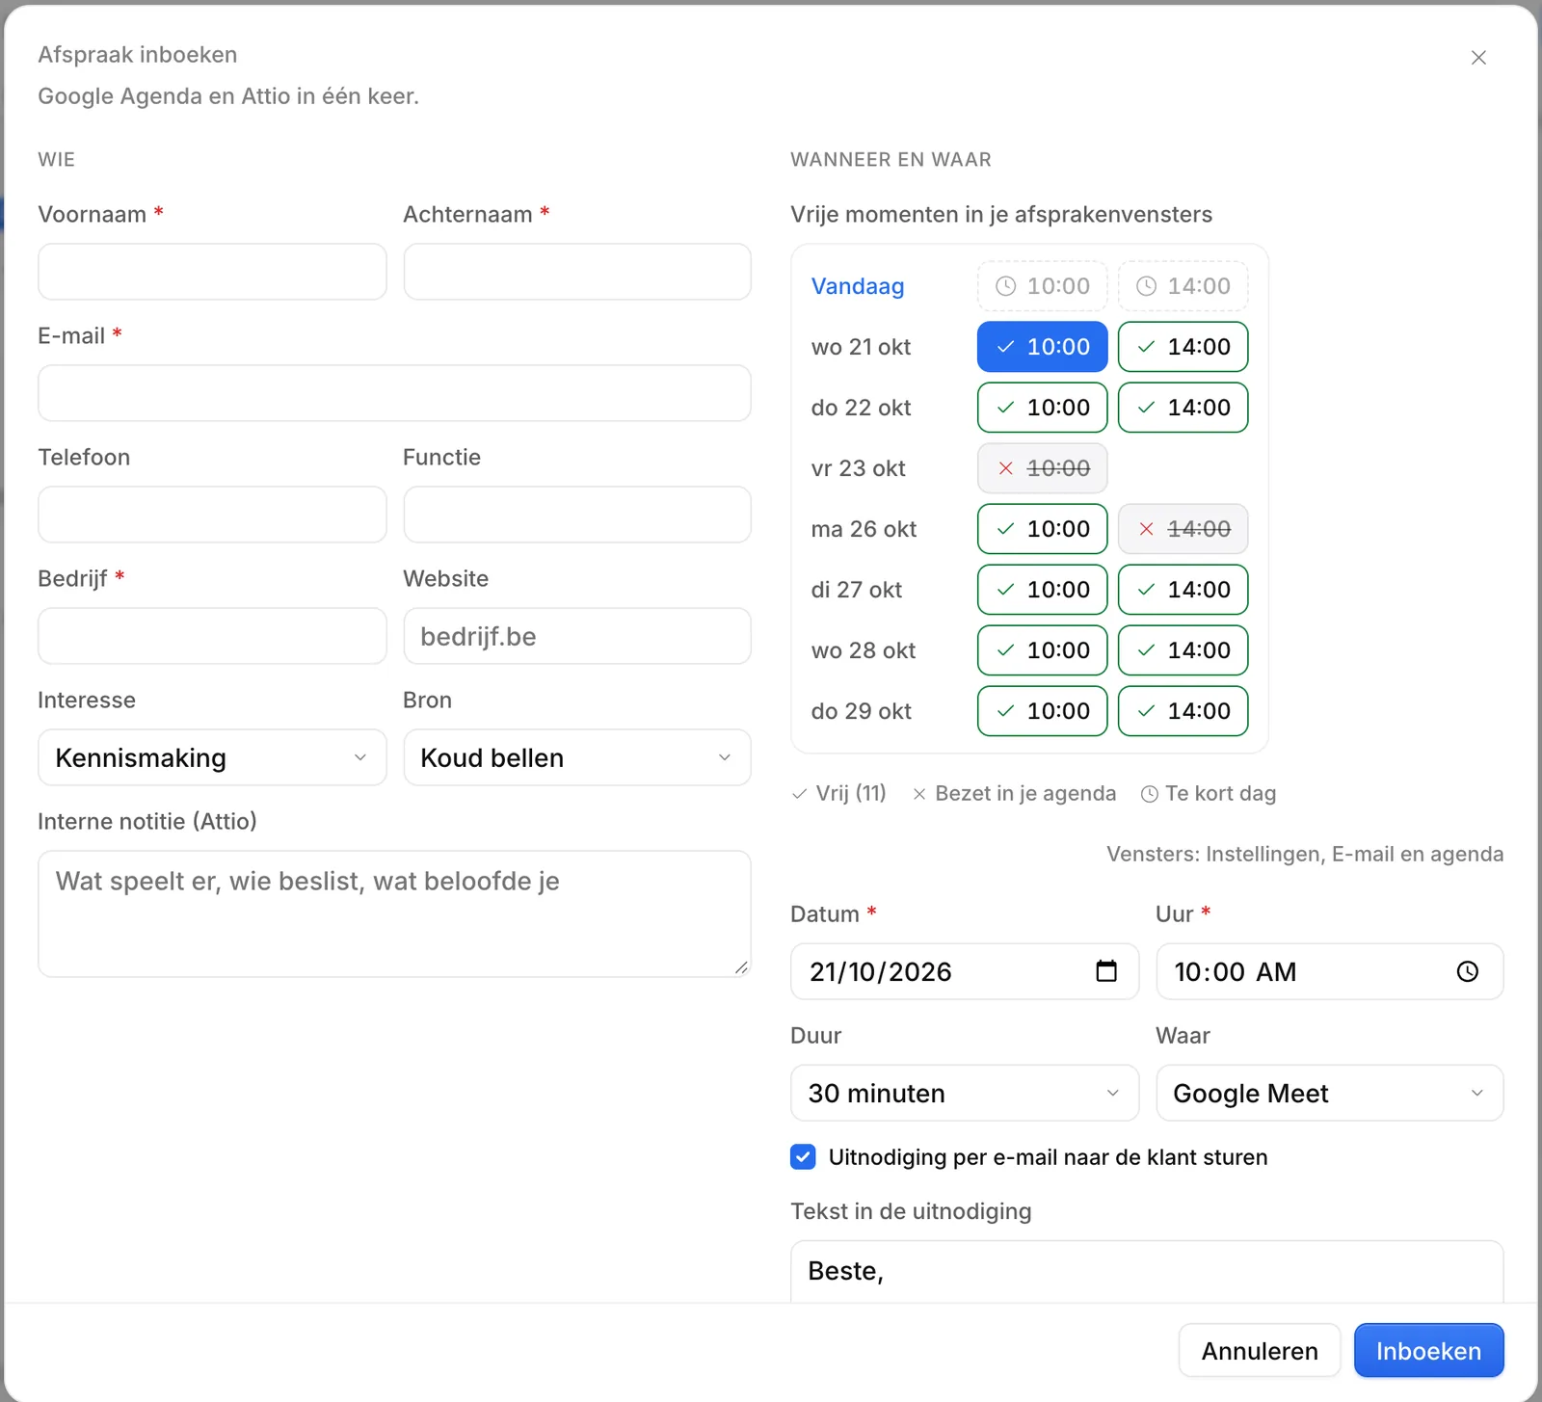Select wo 21 okt 14:00 slot

pos(1183,347)
